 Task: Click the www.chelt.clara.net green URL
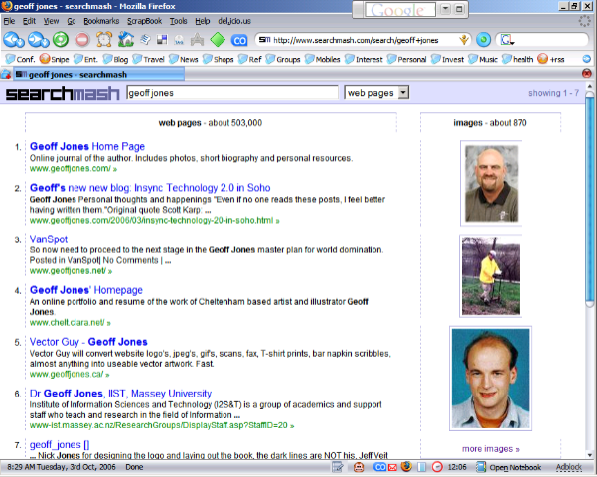(x=70, y=323)
